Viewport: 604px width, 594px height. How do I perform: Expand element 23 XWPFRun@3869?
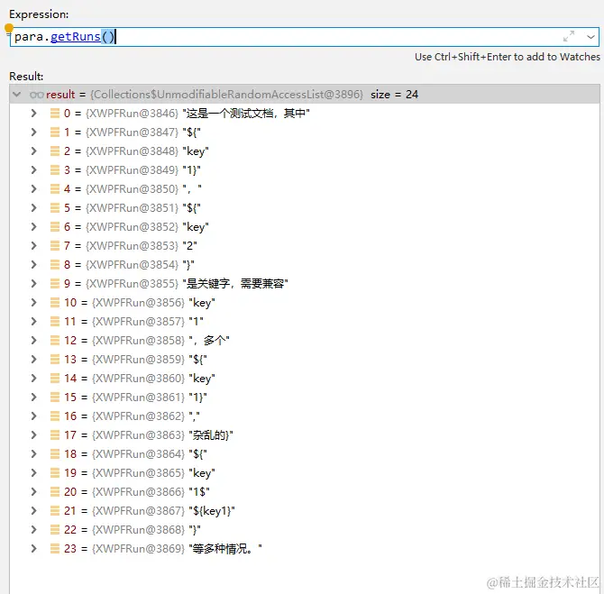click(x=34, y=548)
